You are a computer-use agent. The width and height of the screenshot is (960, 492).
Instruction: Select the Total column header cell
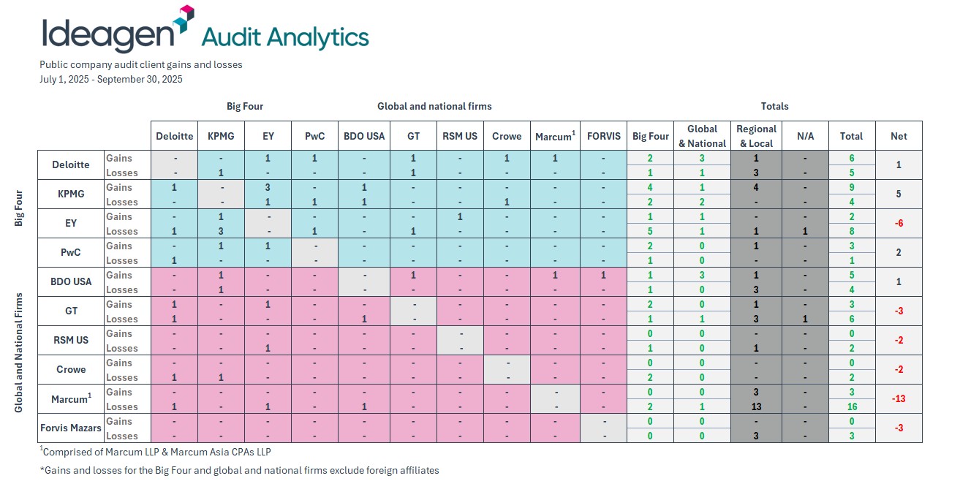pos(851,136)
